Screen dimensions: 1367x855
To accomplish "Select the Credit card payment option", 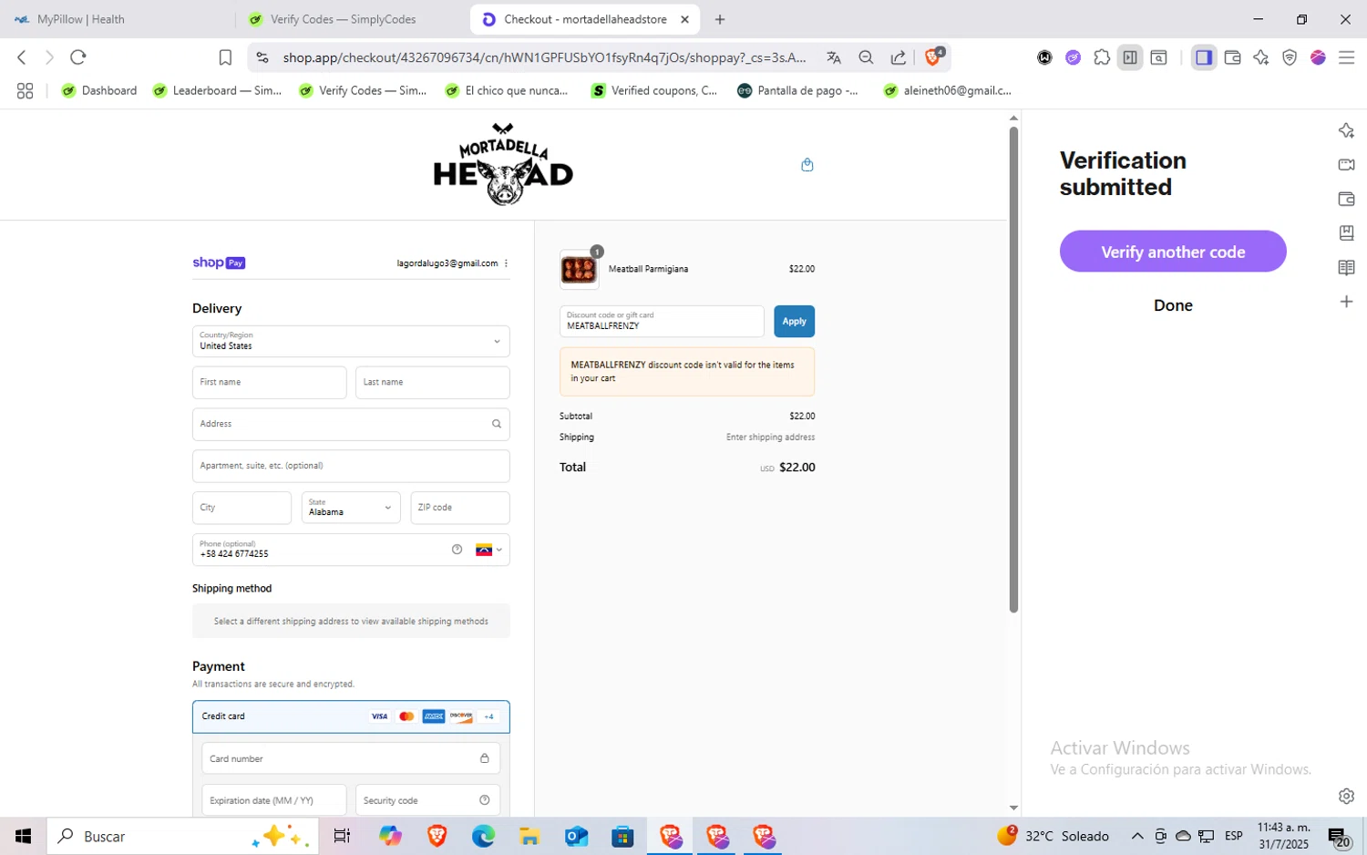I will [351, 716].
